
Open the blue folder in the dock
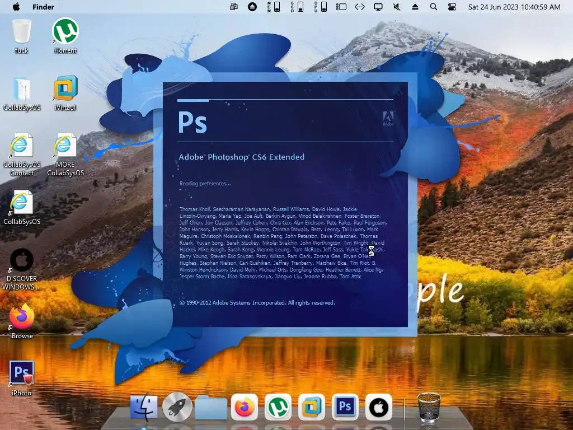(211, 407)
